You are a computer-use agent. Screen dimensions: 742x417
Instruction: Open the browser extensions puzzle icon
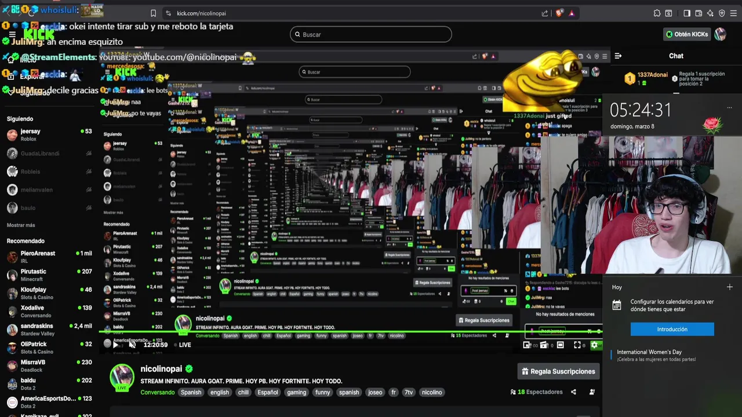tap(657, 13)
